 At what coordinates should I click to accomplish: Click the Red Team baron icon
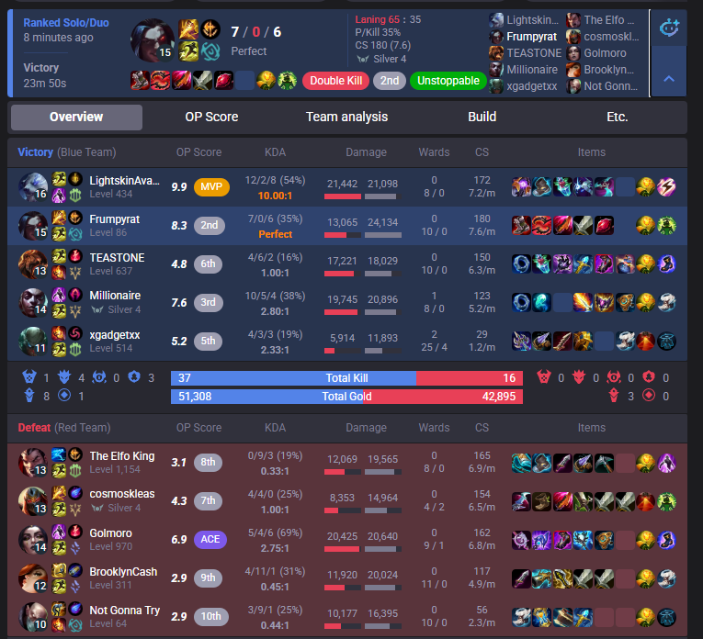click(544, 377)
